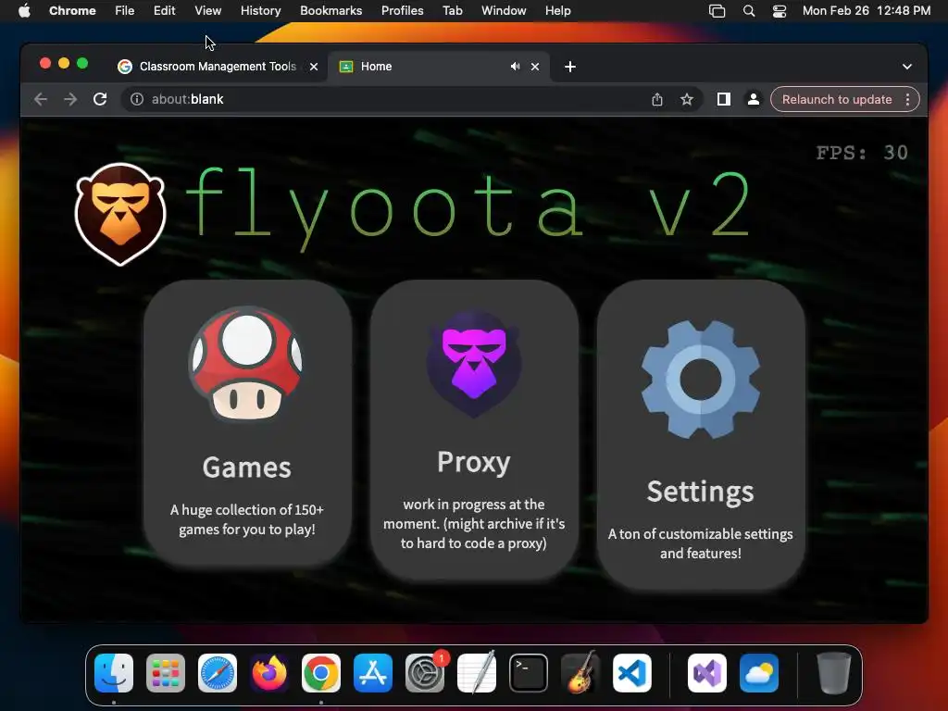
Task: Open the Chrome app menu
Action: [72, 11]
